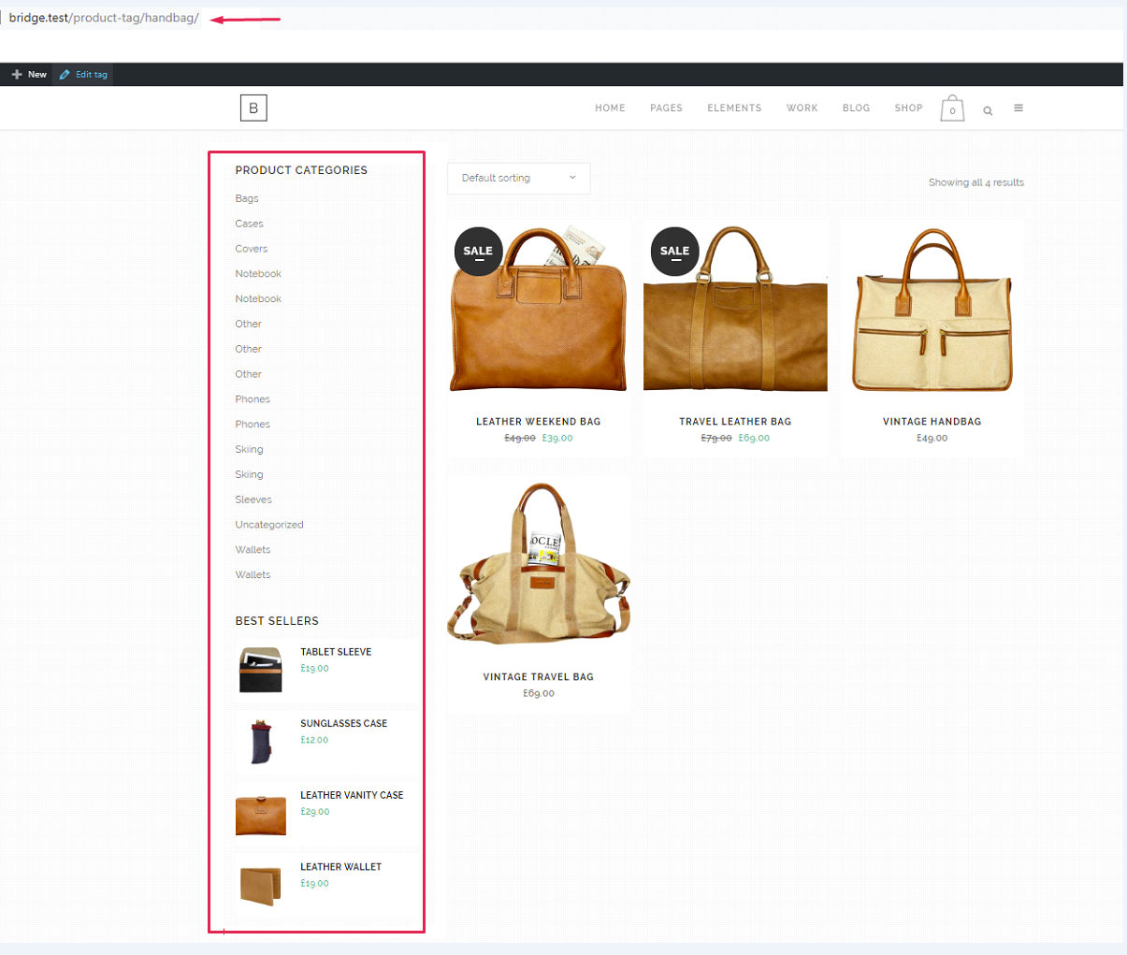Image resolution: width=1127 pixels, height=955 pixels.
Task: Click the B site logo
Action: 253,109
